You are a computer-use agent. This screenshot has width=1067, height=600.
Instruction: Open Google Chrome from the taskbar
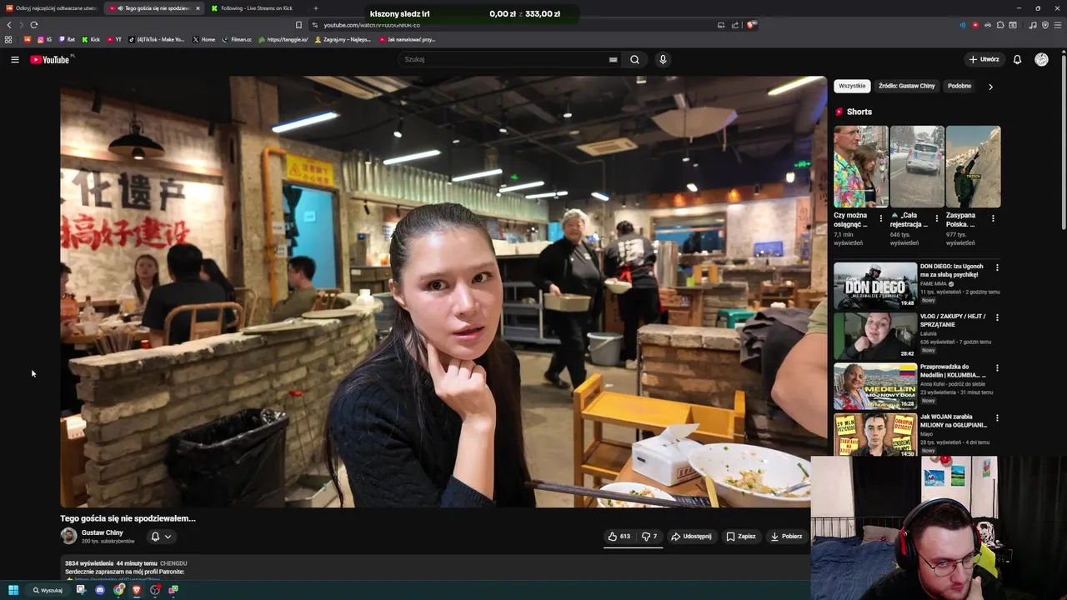(x=119, y=590)
